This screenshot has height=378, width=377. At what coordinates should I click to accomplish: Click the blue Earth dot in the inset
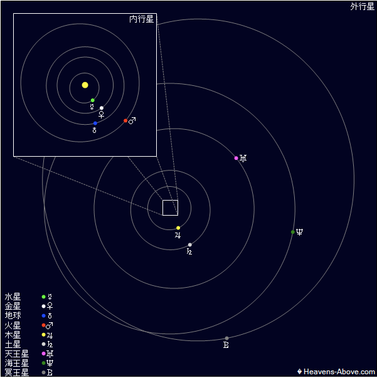[x=95, y=123]
